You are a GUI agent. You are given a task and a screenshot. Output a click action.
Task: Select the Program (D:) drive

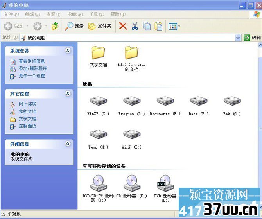[x=132, y=106]
